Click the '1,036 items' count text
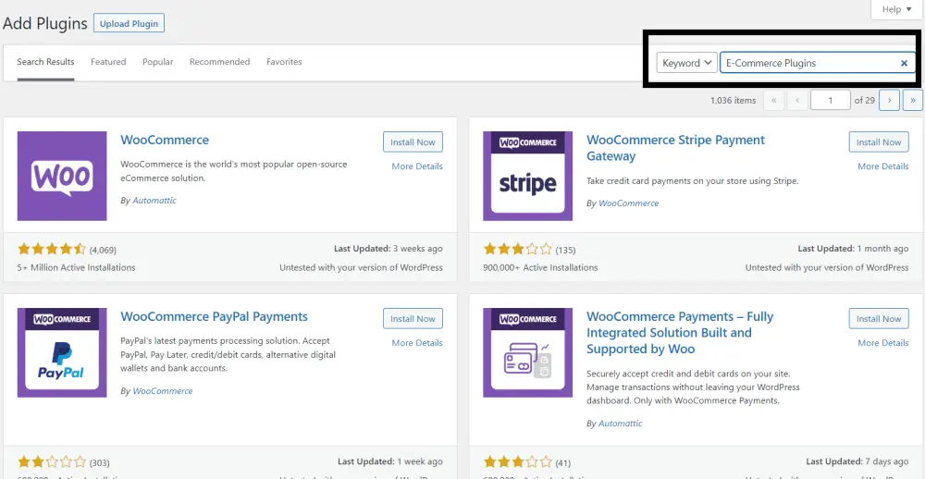Viewport: 925px width, 479px height. click(x=734, y=100)
